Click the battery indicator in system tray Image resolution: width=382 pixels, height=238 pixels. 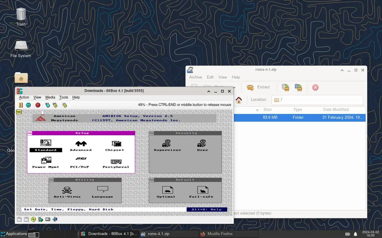pyautogui.click(x=348, y=234)
